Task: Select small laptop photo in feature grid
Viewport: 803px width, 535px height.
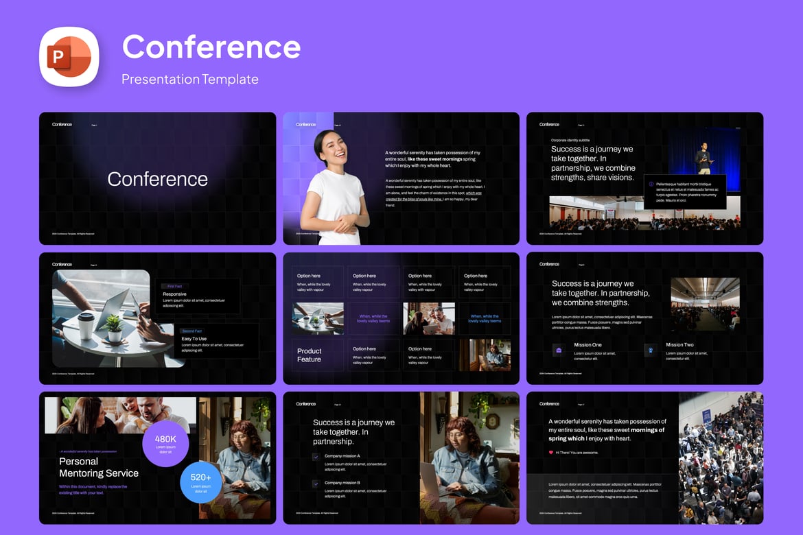Action: click(318, 318)
